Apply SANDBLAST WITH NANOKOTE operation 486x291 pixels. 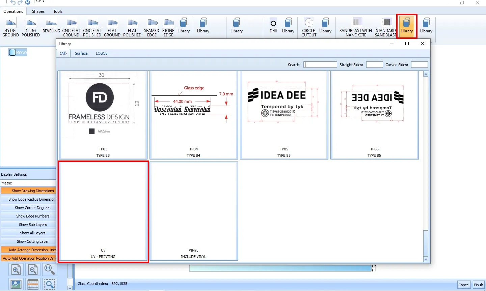[356, 28]
